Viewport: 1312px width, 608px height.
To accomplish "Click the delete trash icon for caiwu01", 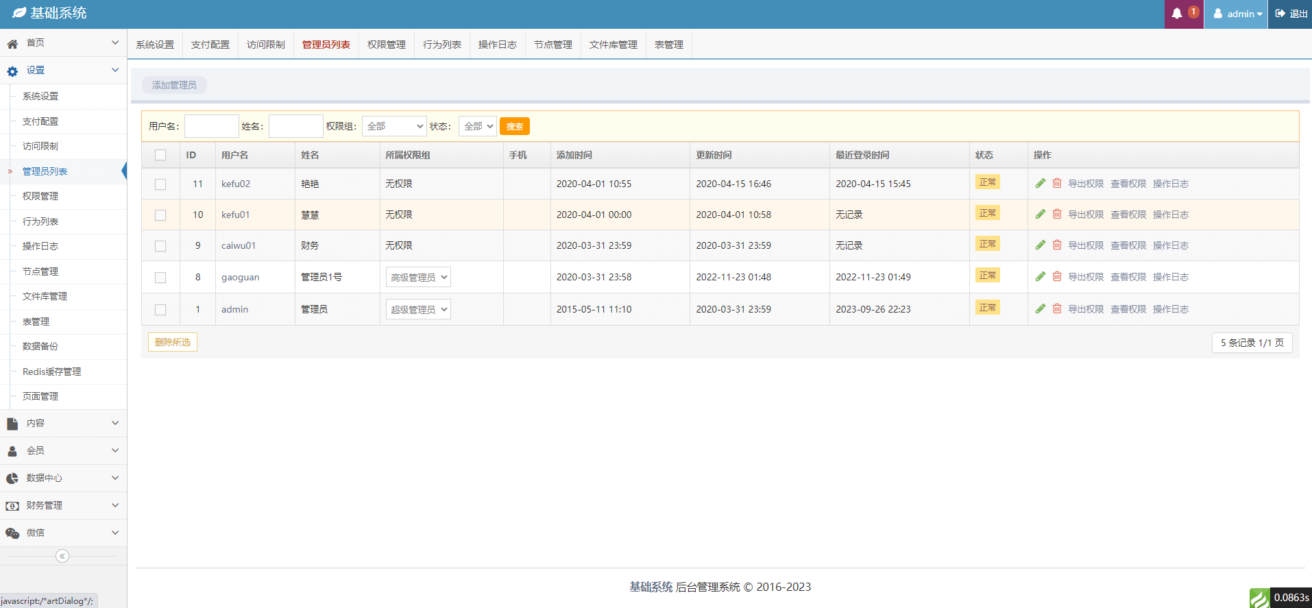I will pyautogui.click(x=1057, y=245).
